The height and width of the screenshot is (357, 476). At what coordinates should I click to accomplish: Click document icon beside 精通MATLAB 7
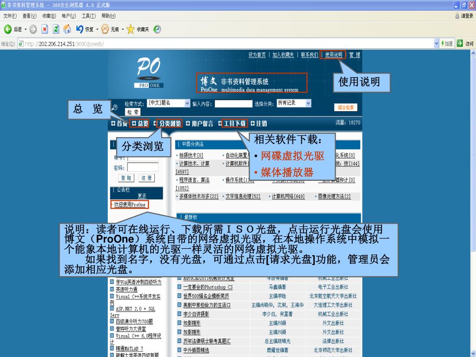click(112, 349)
